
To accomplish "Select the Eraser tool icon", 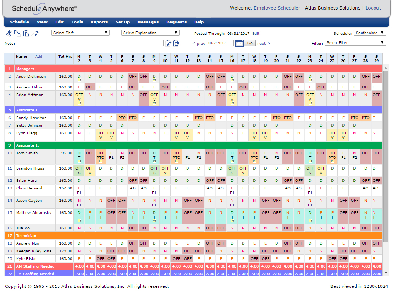I will tap(35, 33).
